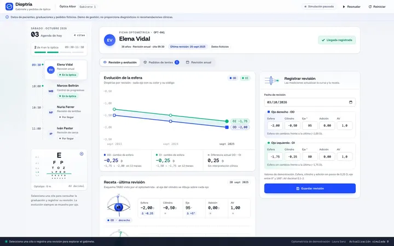Click the badge 2 on Pedidos de lentes
Image resolution: width=394 pixels, height=246 pixels.
click(177, 62)
